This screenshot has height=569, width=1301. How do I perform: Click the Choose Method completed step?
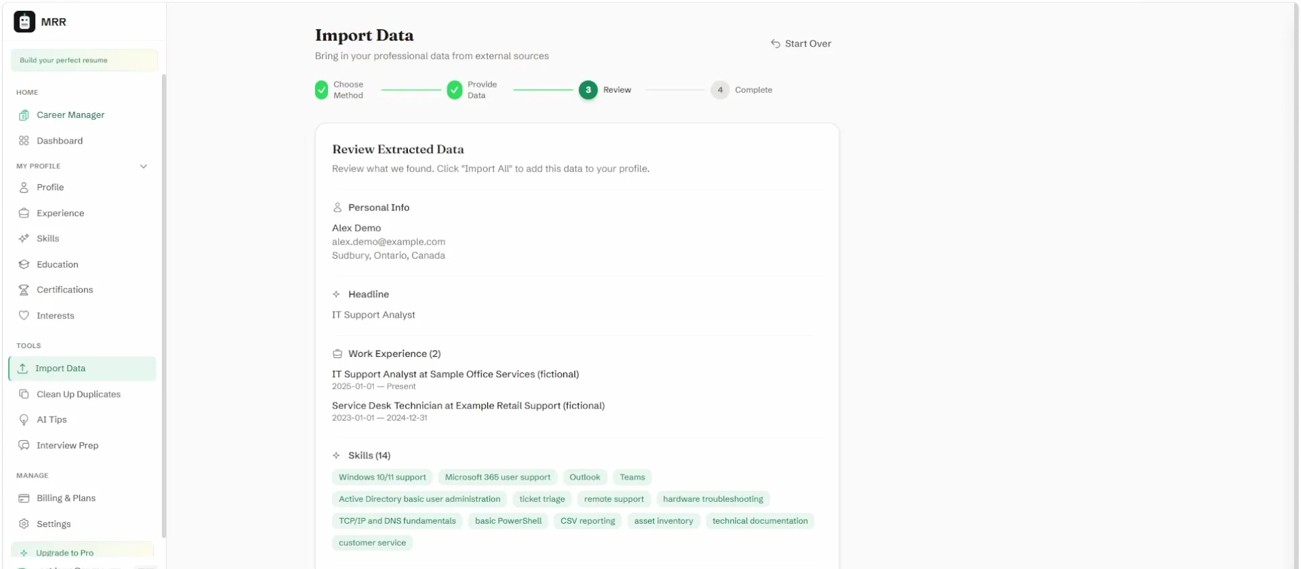click(x=339, y=90)
